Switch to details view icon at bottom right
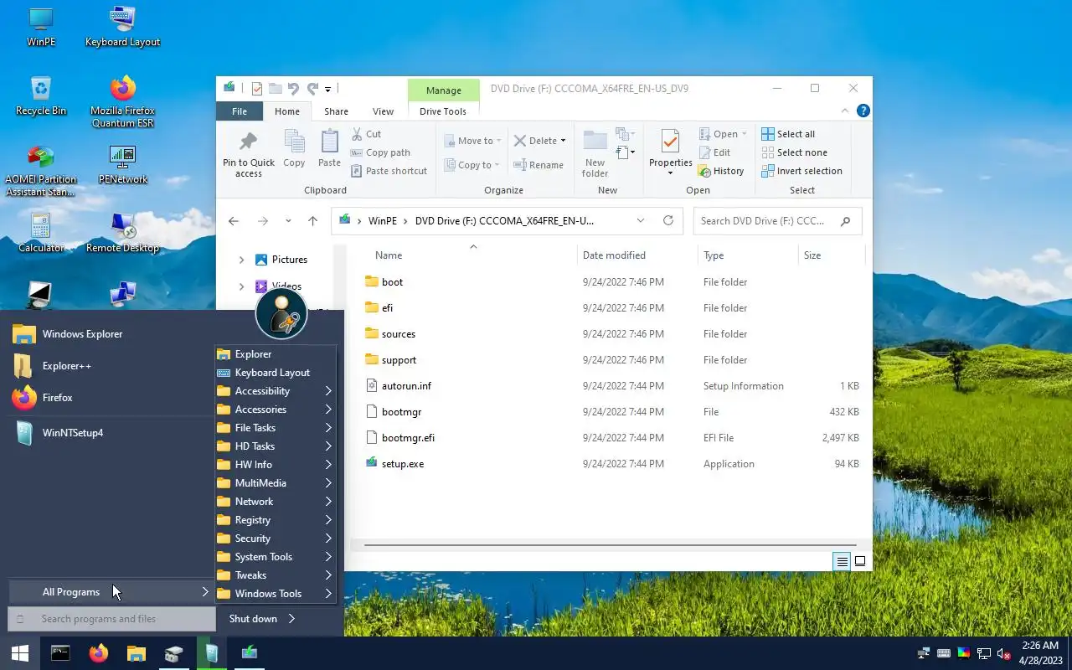The height and width of the screenshot is (670, 1072). tap(843, 561)
